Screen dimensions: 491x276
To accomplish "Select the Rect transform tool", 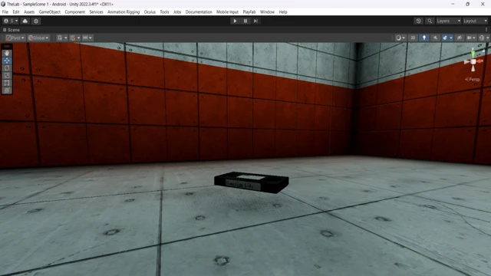I will pos(7,84).
